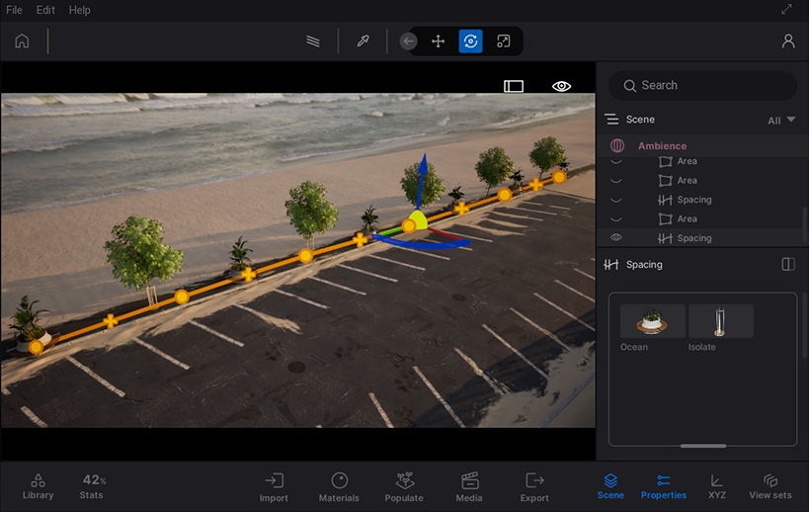
Task: Open the All filter dropdown
Action: point(780,120)
